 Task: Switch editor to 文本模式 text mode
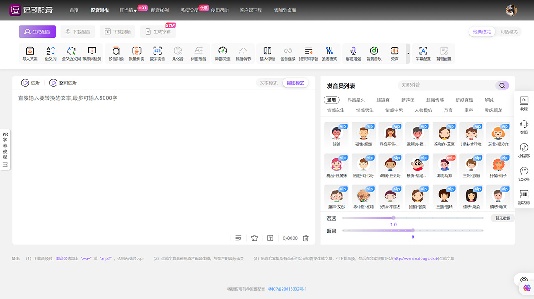coord(268,83)
